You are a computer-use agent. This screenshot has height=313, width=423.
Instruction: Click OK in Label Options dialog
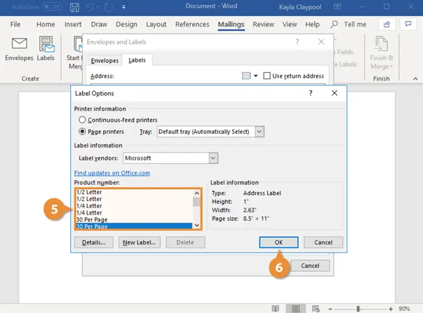point(279,242)
